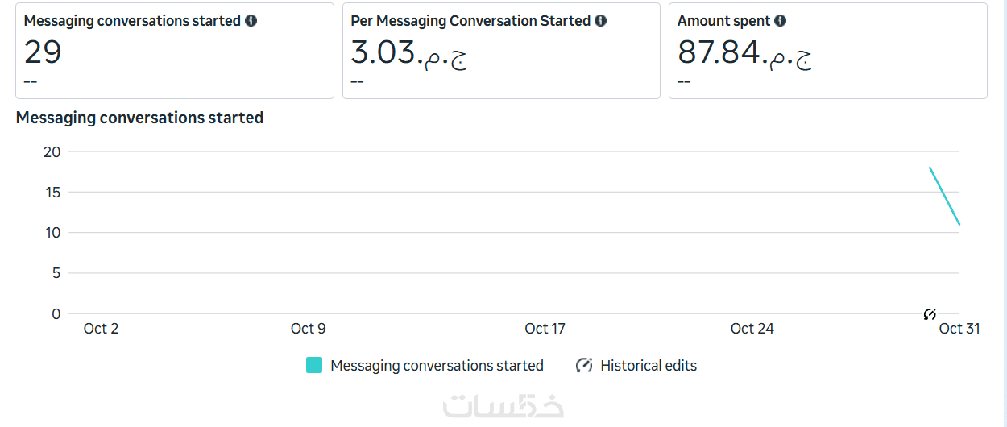The image size is (1007, 427).
Task: Click the Oct 24 axis label
Action: click(752, 329)
